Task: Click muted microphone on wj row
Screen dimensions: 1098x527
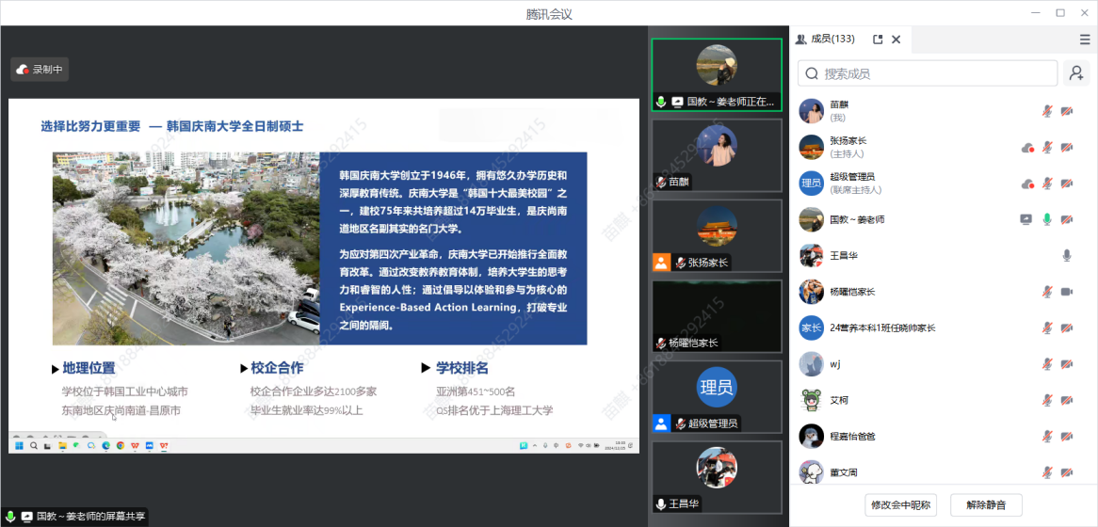Action: tap(1047, 364)
